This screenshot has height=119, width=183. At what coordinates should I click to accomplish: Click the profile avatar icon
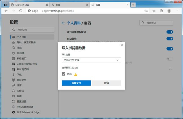169,11
